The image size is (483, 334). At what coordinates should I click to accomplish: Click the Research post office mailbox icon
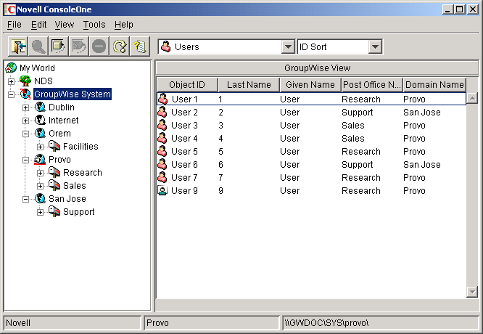[x=54, y=173]
